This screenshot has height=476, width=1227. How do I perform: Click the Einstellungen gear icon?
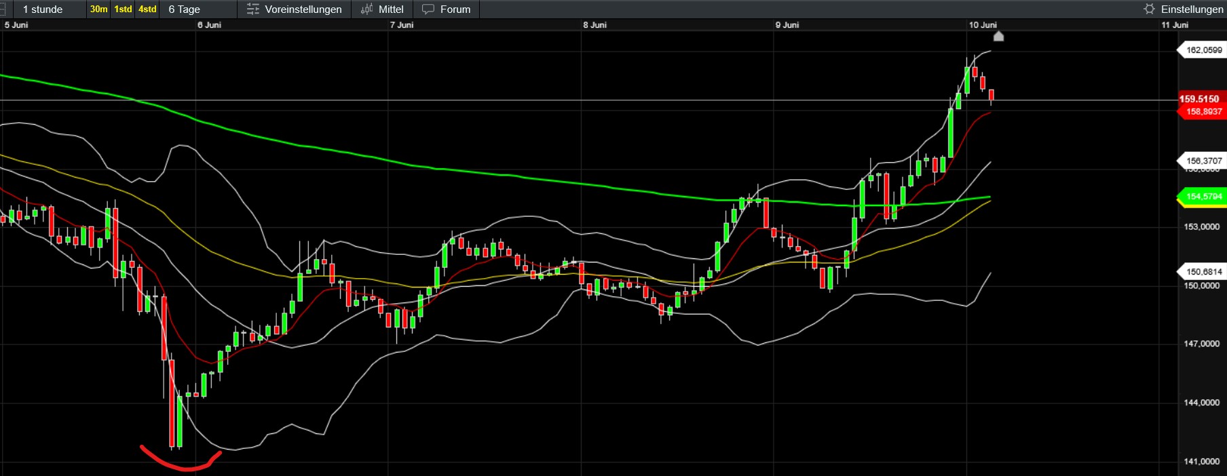[x=1149, y=9]
